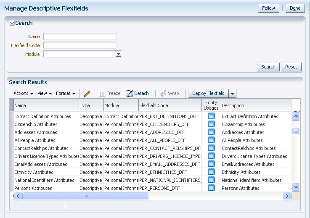Click the Type column header

click(91, 105)
